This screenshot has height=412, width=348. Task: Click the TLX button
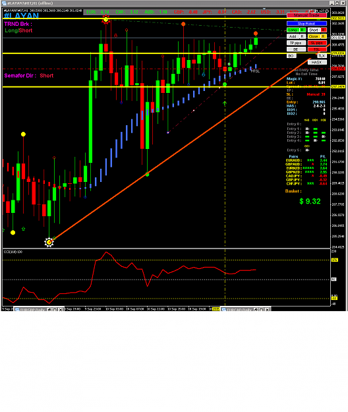[322, 56]
